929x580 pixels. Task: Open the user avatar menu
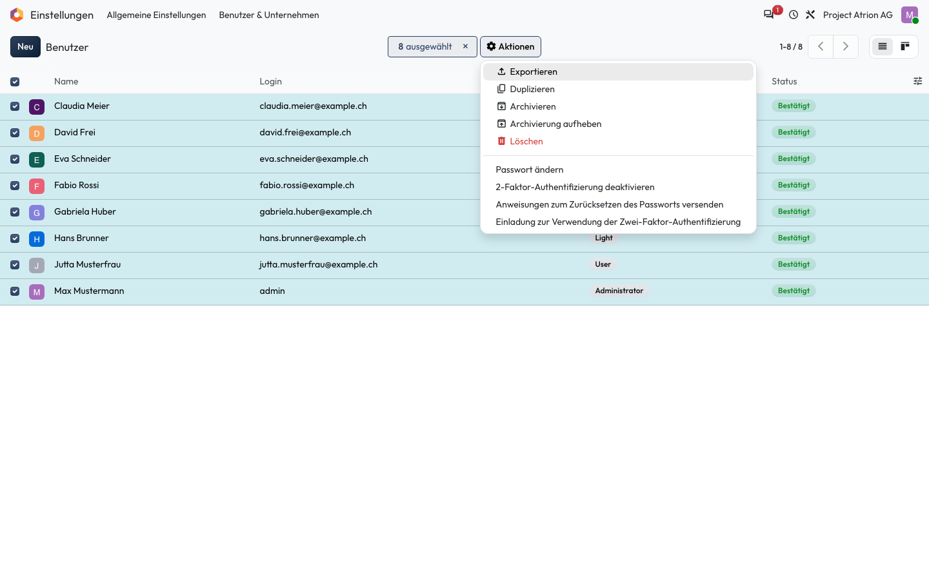910,15
